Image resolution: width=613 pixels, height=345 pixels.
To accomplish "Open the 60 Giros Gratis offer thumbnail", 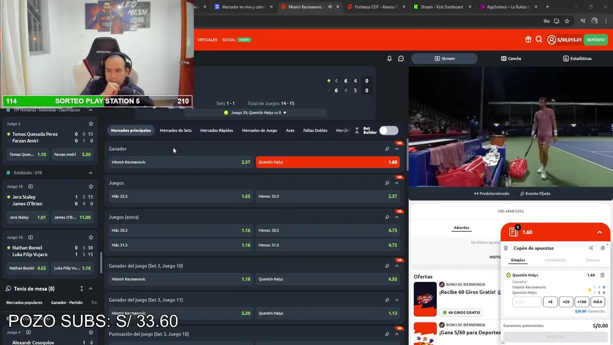I will click(425, 299).
